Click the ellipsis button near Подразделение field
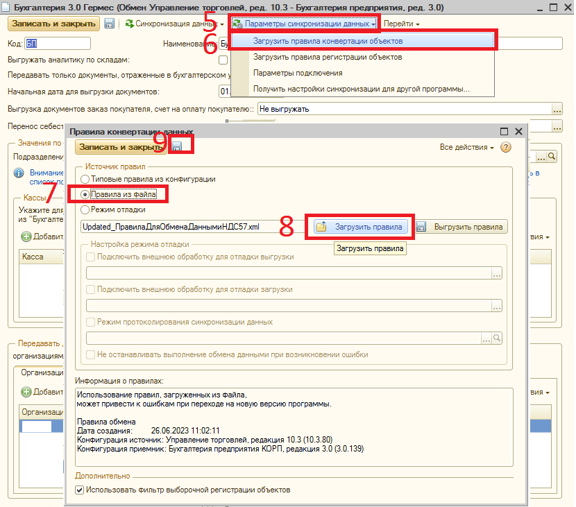Screen dimensions: 576x507 click(541, 156)
